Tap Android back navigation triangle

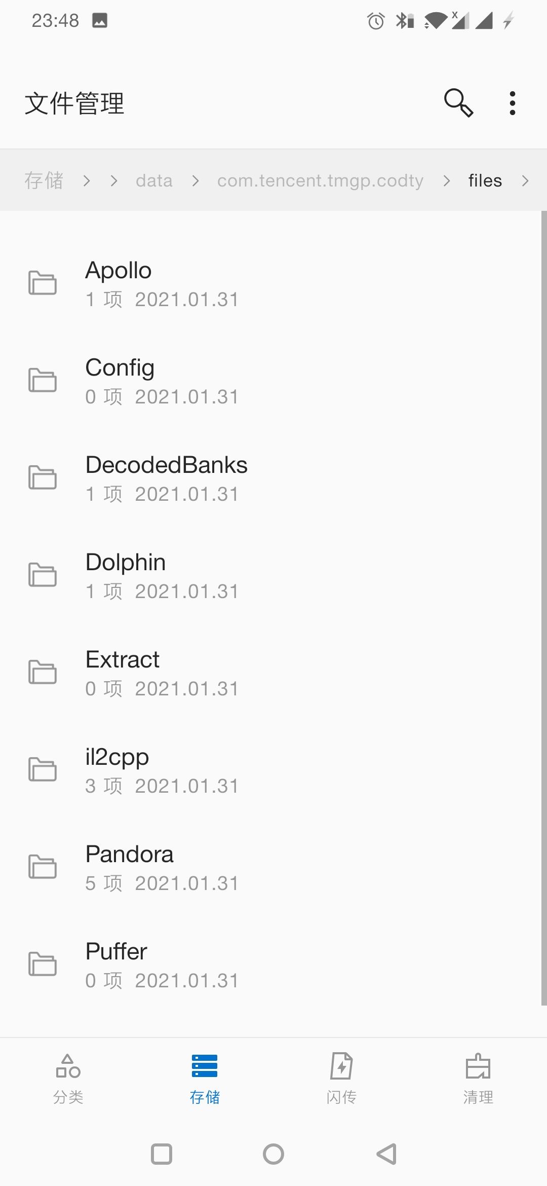[386, 1154]
